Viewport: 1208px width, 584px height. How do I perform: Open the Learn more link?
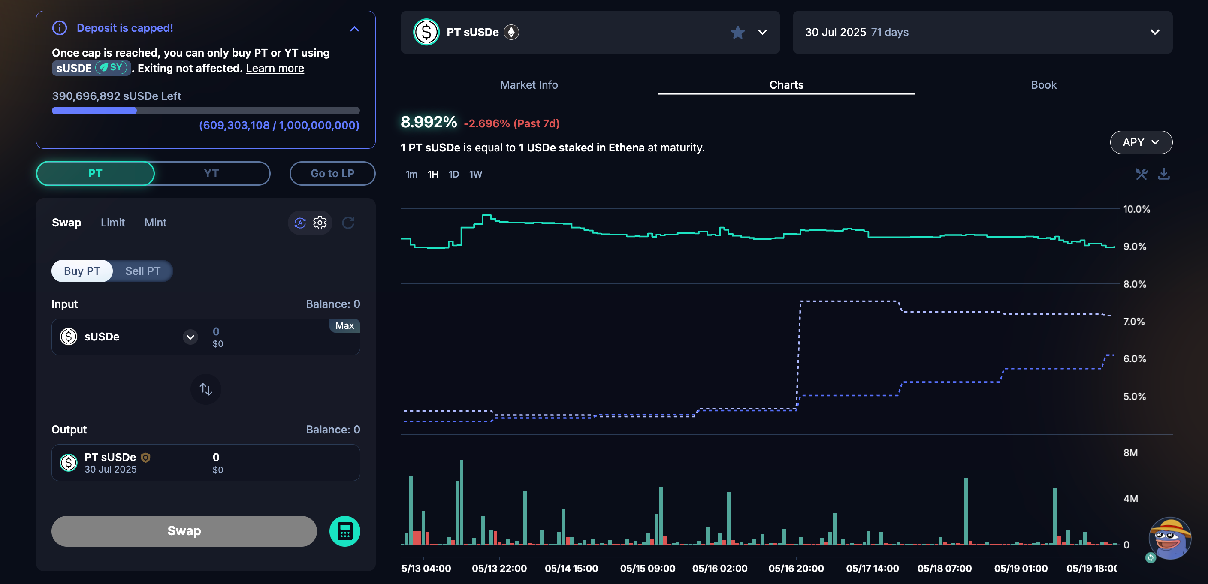tap(275, 69)
